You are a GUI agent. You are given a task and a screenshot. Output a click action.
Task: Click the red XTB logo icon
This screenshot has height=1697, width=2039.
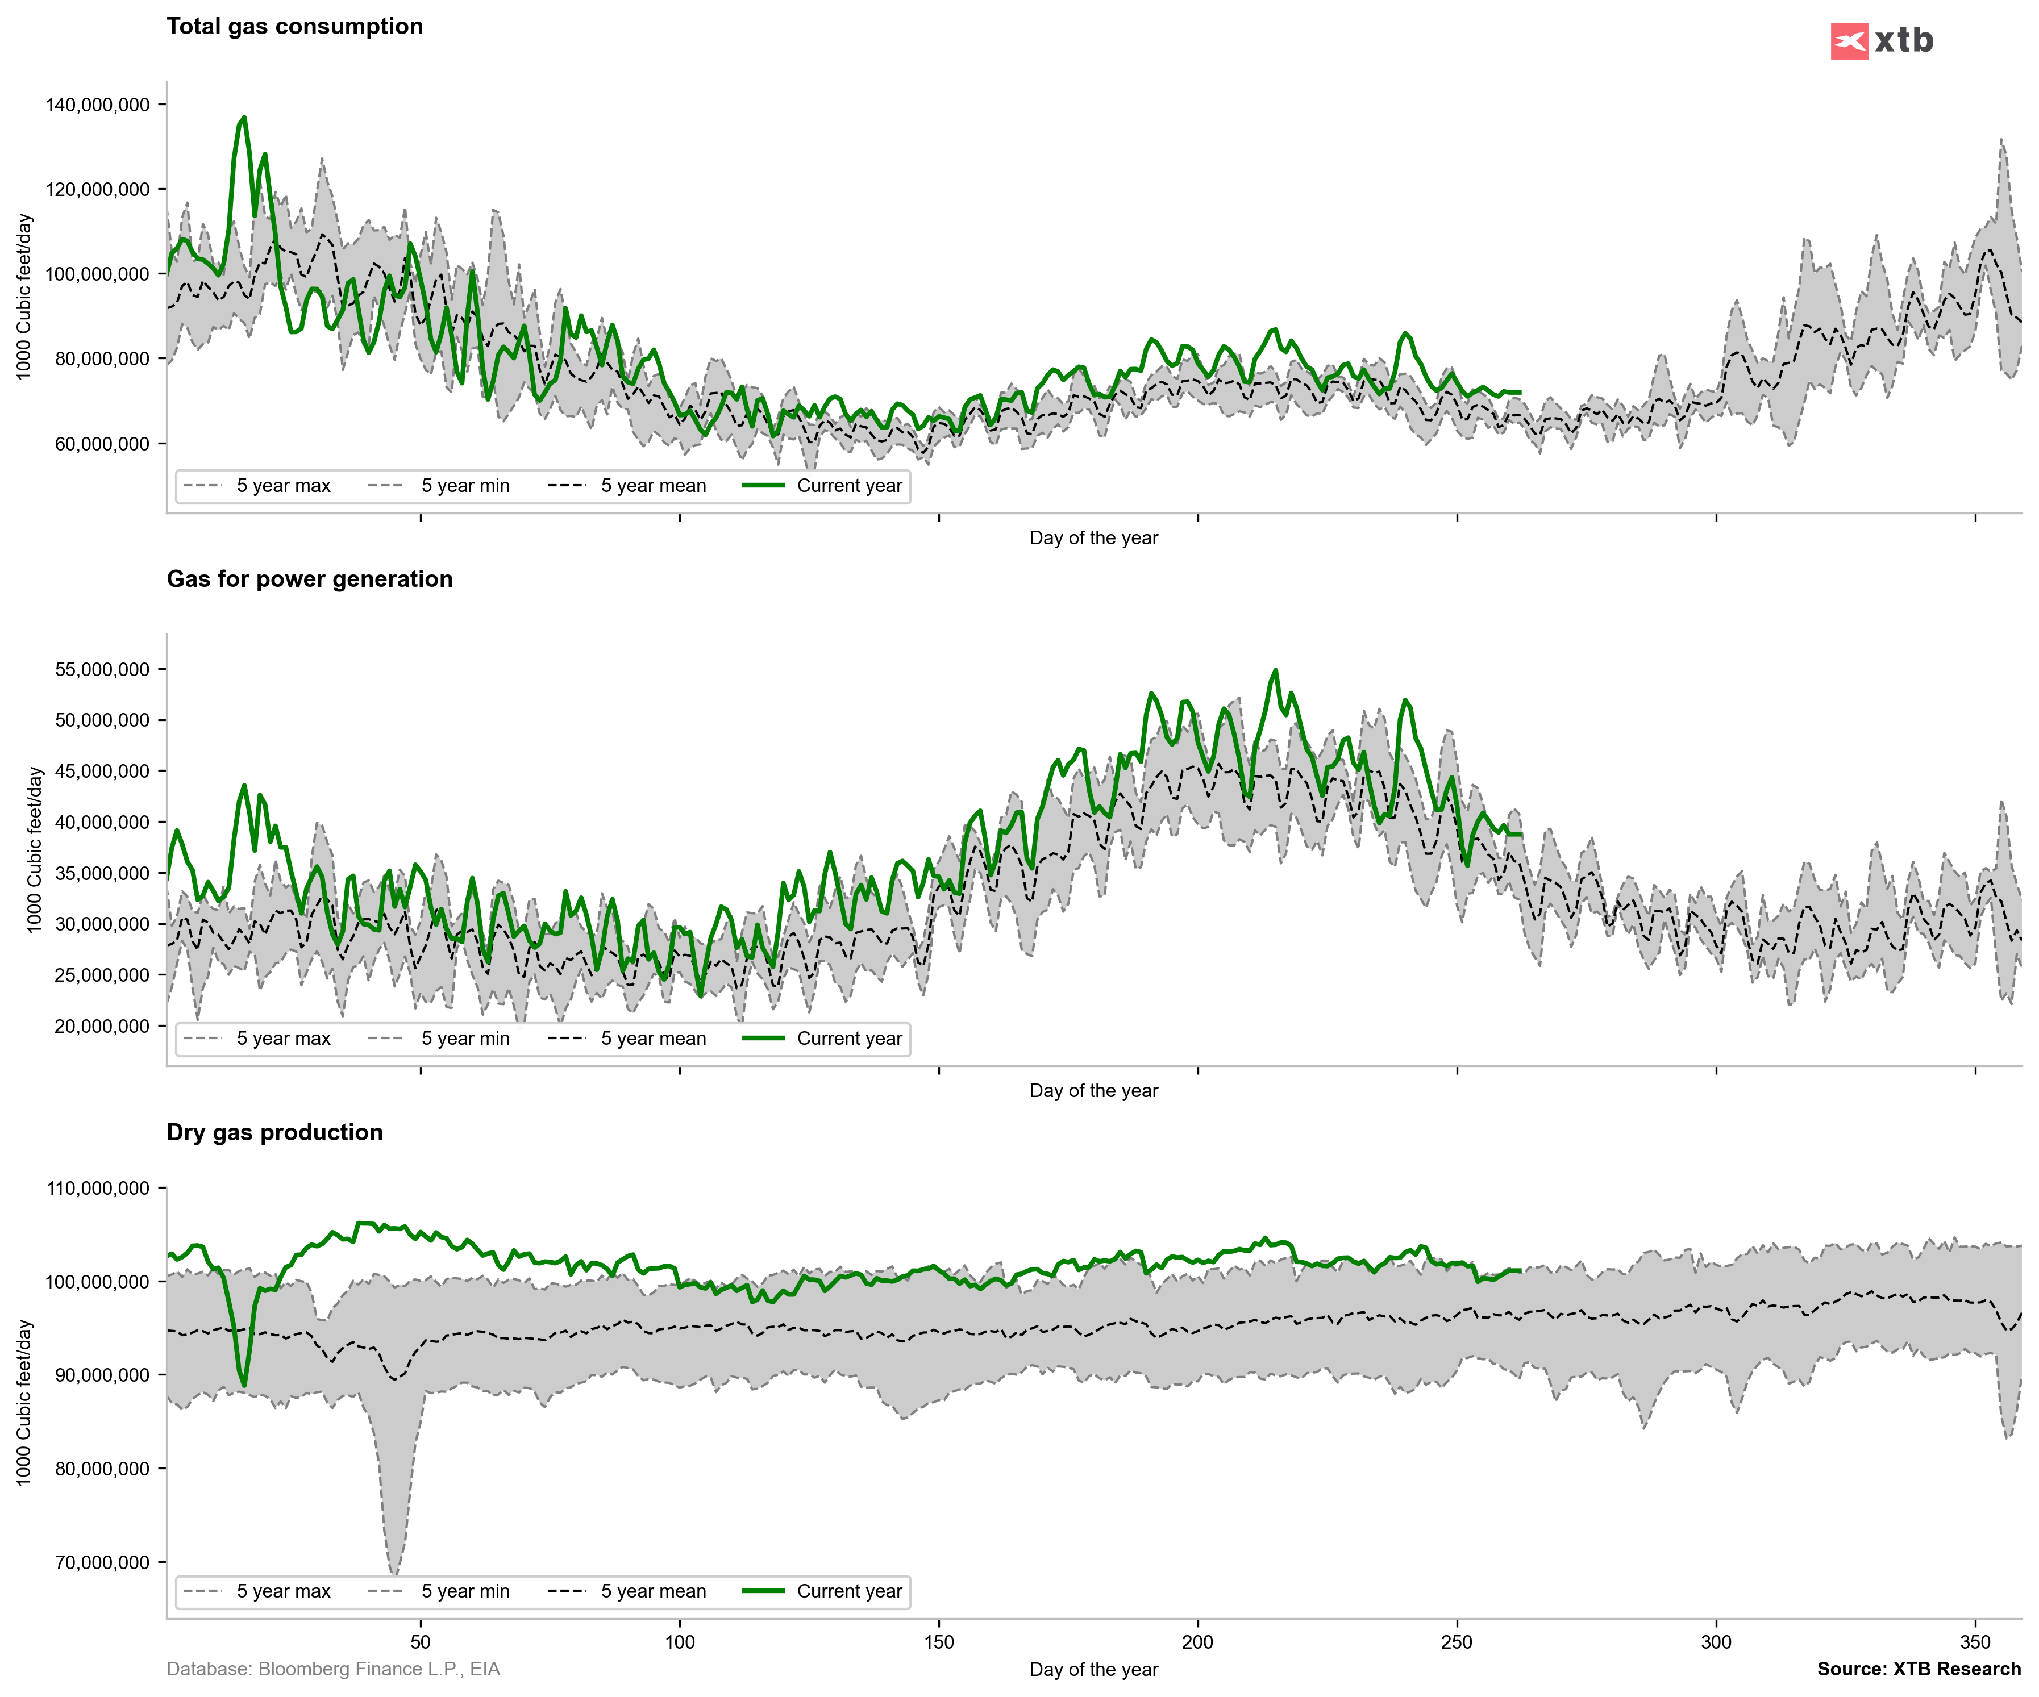tap(1849, 41)
